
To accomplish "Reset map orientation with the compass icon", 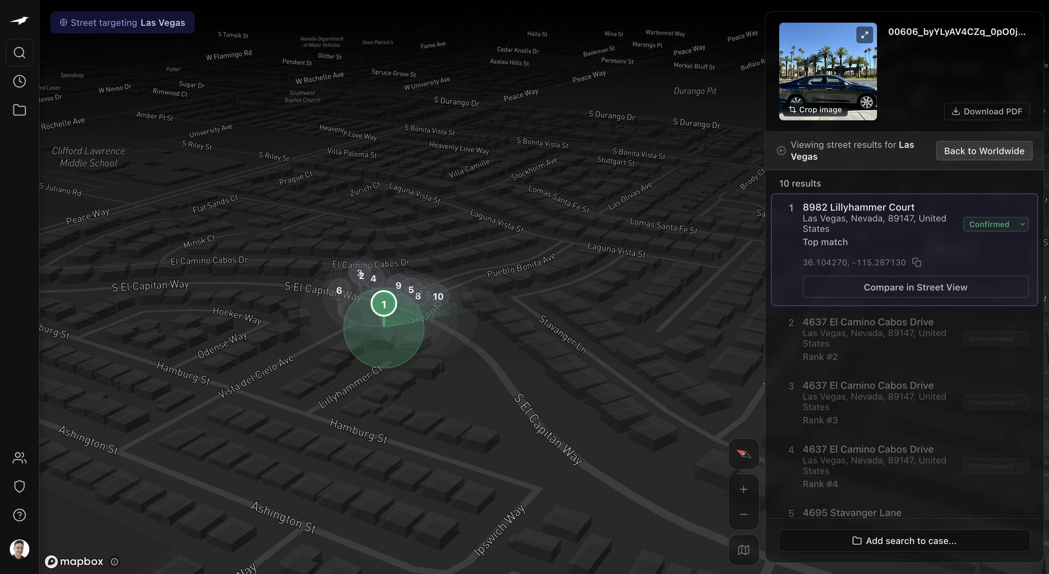I will click(x=743, y=454).
